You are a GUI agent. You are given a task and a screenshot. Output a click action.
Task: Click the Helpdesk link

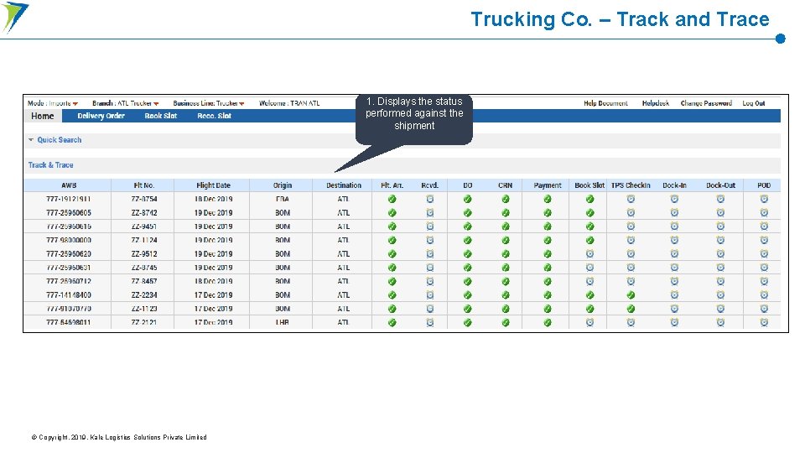656,103
